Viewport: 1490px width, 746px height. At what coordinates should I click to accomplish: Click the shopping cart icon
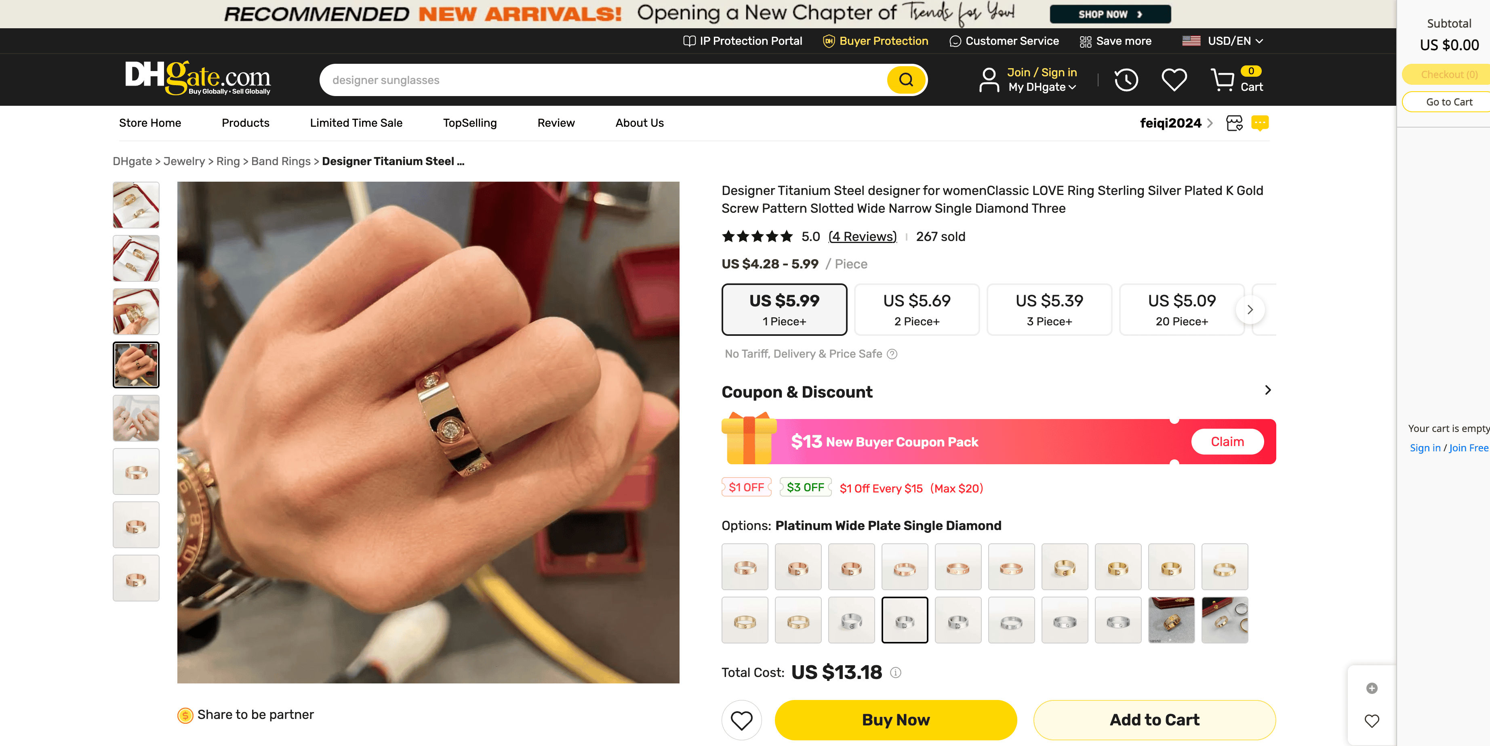(x=1222, y=80)
